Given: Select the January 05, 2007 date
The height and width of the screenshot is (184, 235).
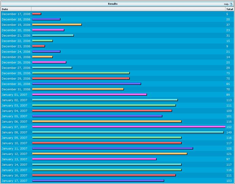Looking at the screenshot, I should (15, 116).
